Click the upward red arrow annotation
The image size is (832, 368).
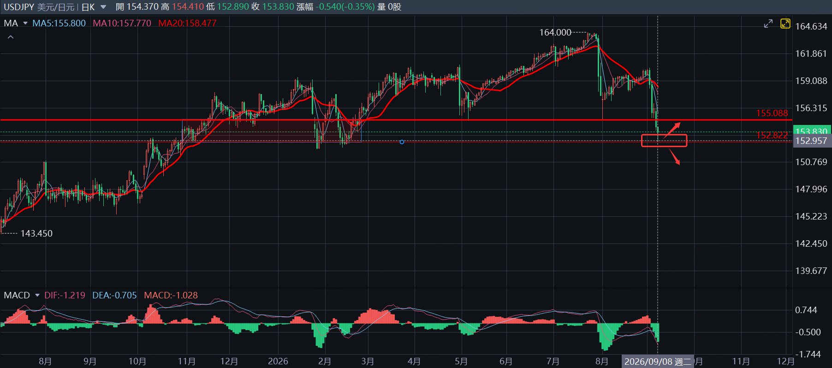pos(672,130)
